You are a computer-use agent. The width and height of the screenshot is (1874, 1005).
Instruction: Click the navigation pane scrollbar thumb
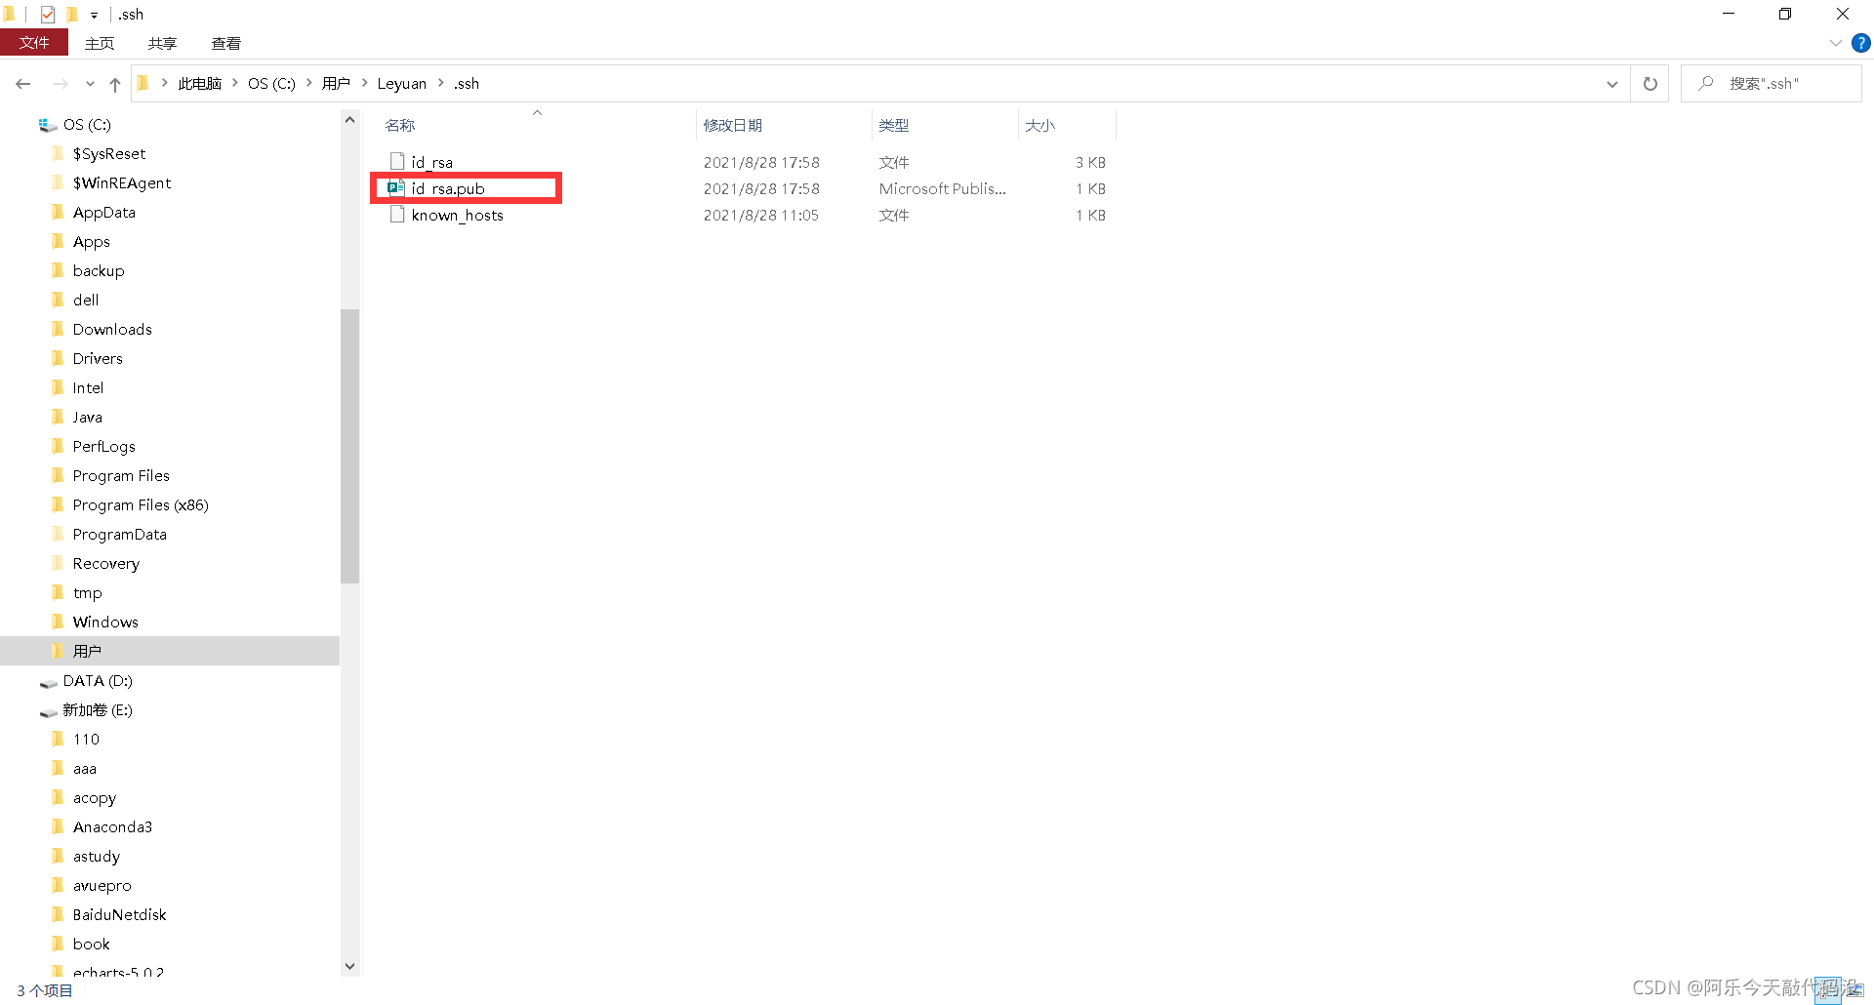(x=349, y=446)
